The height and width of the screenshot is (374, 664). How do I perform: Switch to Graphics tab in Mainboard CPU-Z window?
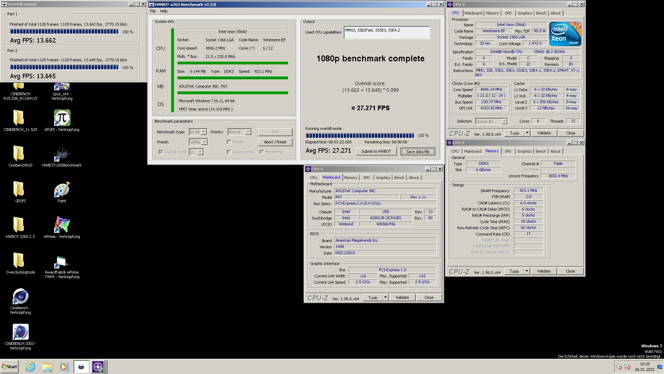(383, 178)
